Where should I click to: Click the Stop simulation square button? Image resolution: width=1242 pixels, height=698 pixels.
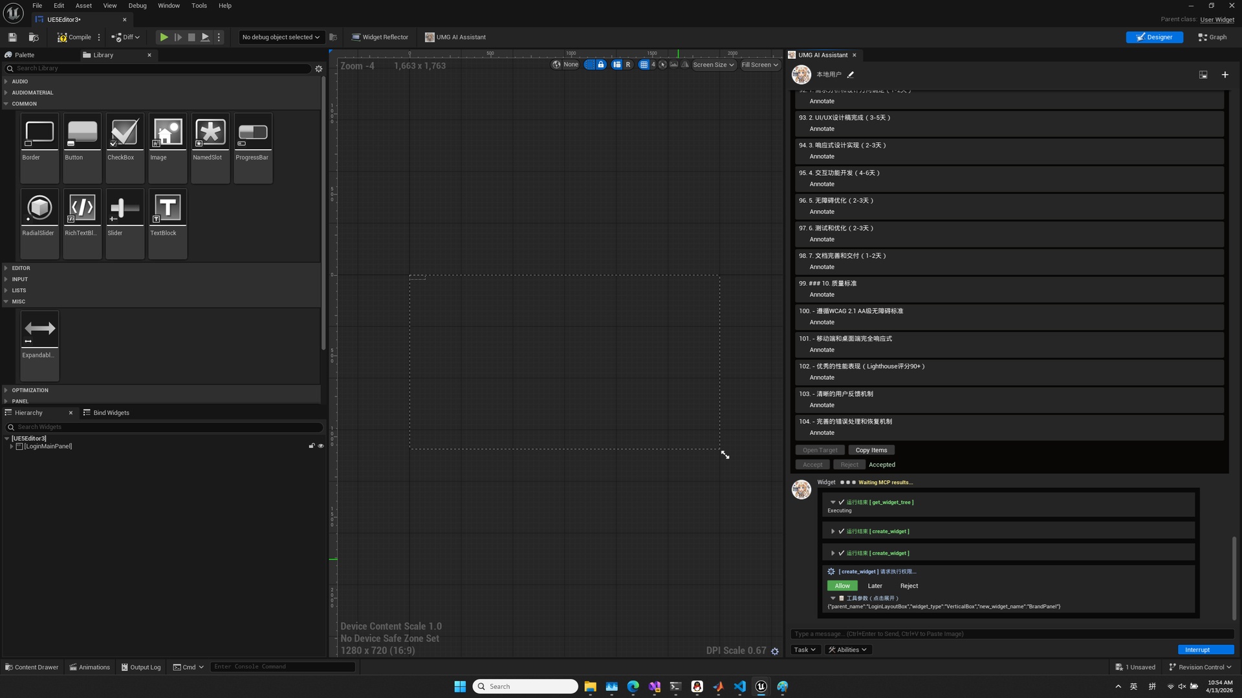[191, 37]
